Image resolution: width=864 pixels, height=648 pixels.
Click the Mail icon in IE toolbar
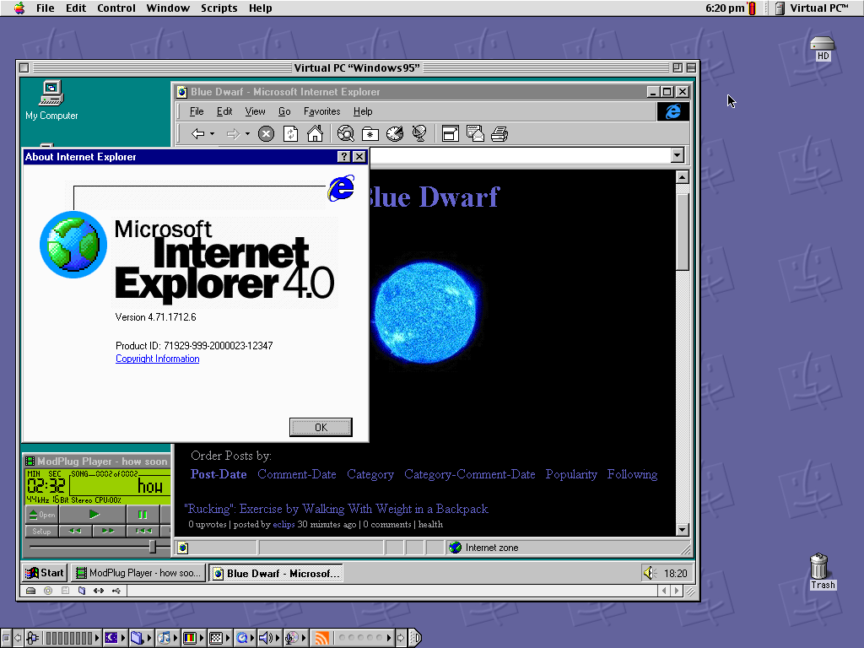click(475, 134)
